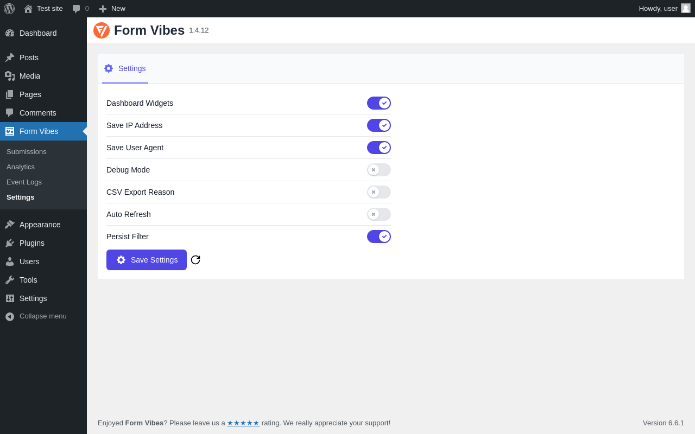Viewport: 695px width, 434px height.
Task: Click the user avatar icon
Action: [x=686, y=8]
